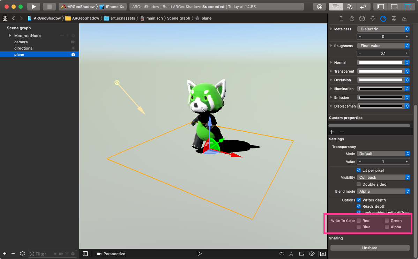
Task: Open the Scene inspector tab
Action: pos(404,18)
